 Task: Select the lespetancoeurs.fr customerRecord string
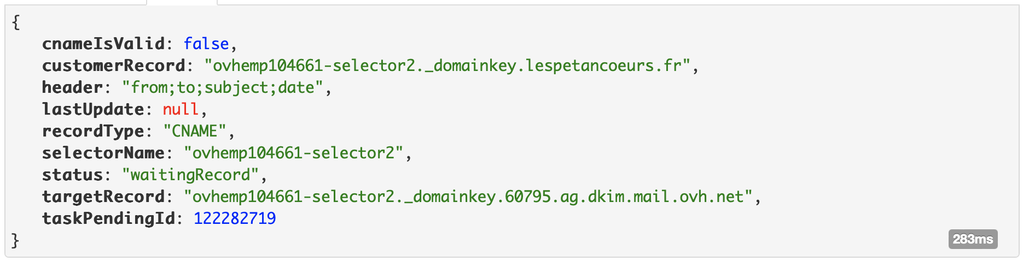pyautogui.click(x=451, y=66)
